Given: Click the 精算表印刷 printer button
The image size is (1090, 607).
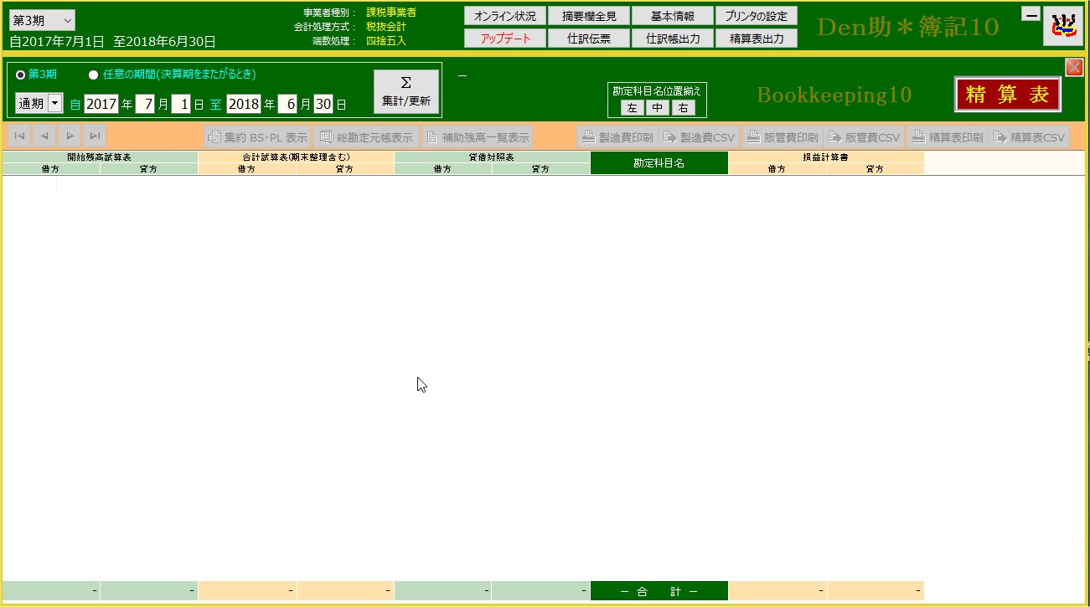Looking at the screenshot, I should coord(947,137).
